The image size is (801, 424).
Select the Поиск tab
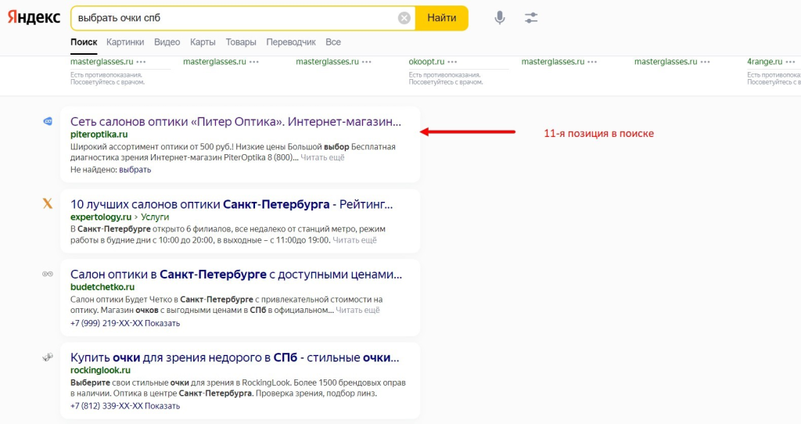84,42
